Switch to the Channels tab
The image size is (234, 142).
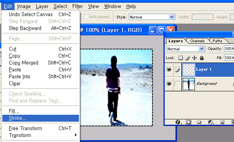(197, 41)
